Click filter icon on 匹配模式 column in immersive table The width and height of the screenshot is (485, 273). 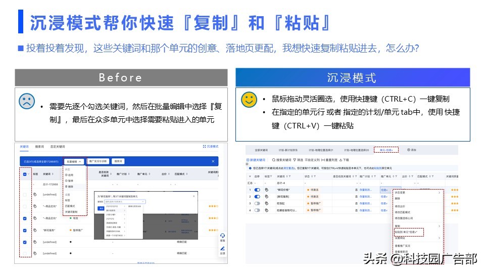tap(432, 176)
